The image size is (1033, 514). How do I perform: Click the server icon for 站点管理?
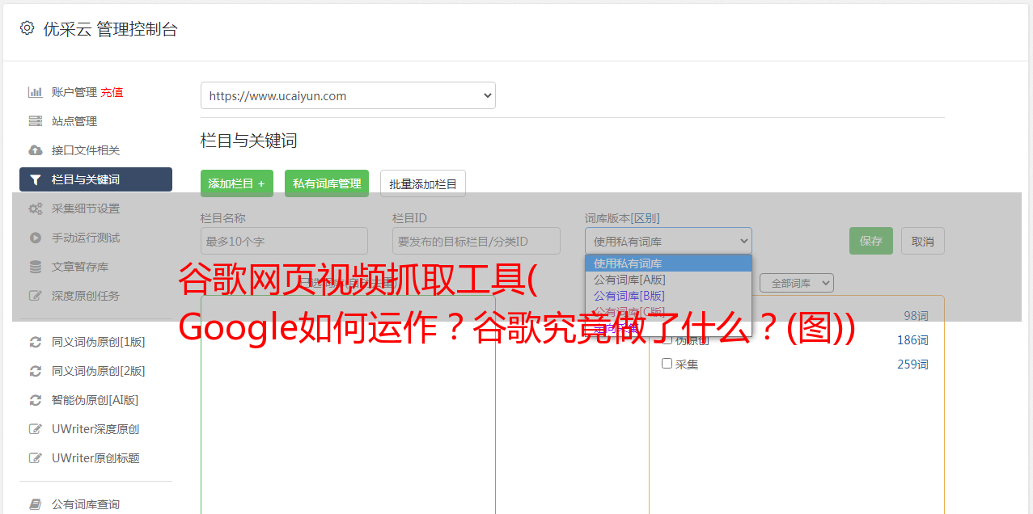[36, 121]
